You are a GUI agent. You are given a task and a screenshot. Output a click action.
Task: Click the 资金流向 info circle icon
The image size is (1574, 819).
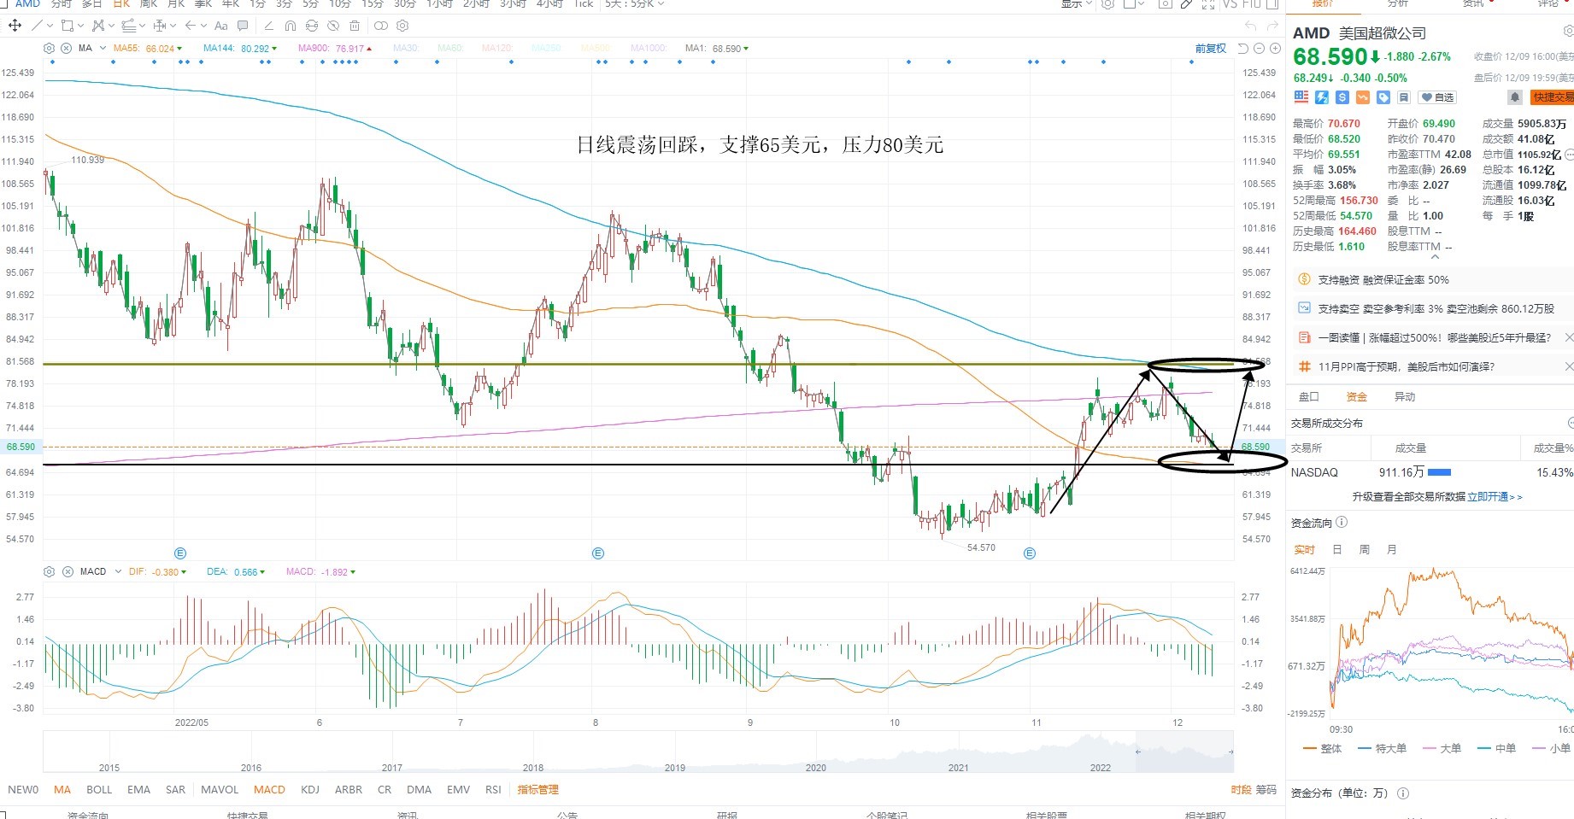(x=1342, y=522)
